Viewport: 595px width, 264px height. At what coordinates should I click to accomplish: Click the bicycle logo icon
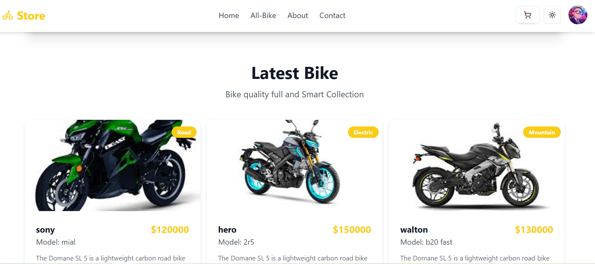(8, 16)
